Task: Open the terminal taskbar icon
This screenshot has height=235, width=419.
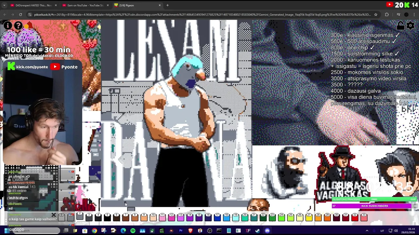Action: point(219,231)
